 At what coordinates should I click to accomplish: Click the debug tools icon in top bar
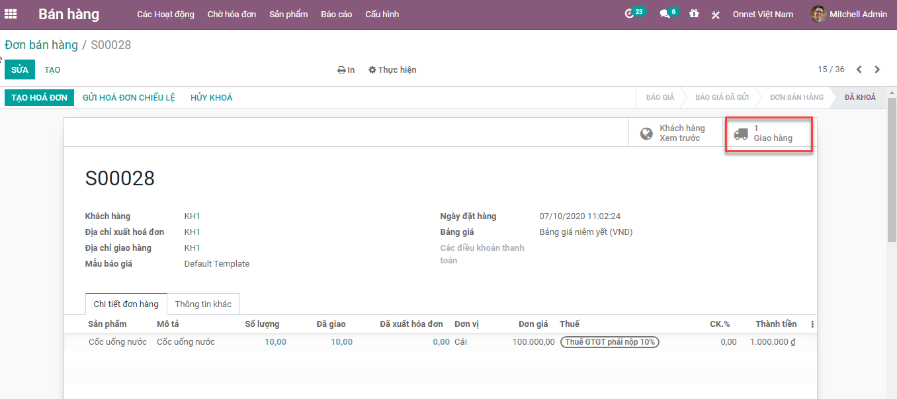click(x=715, y=15)
